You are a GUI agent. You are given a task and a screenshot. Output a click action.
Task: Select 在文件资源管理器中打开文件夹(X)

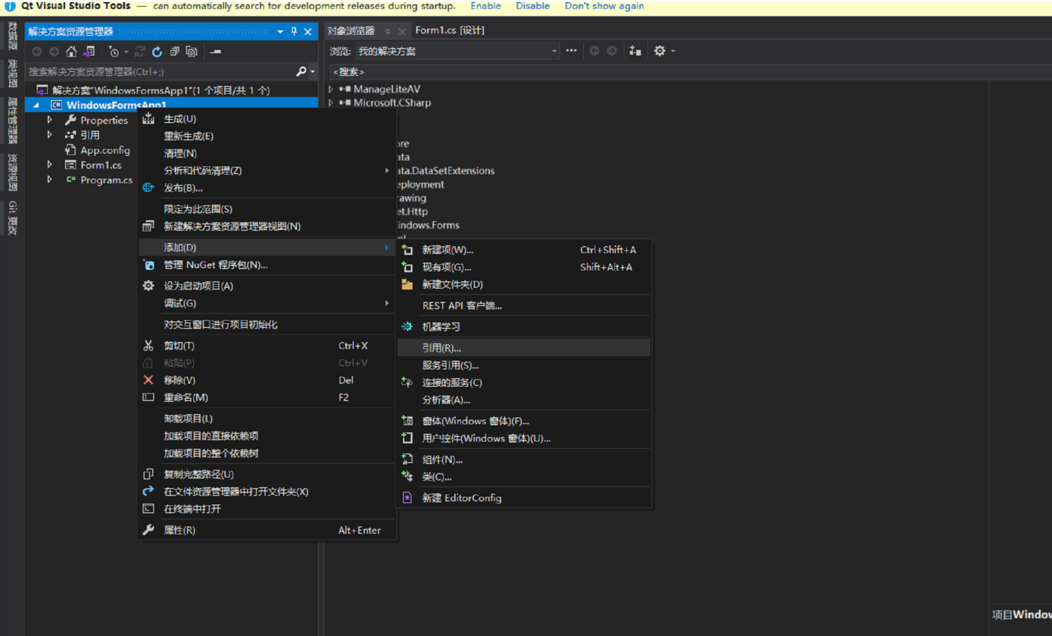[267, 492]
